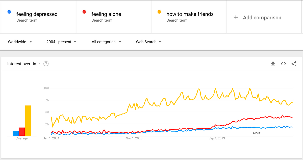Expand the 2004 - present time range
The width and height of the screenshot is (303, 160).
[x=61, y=42]
